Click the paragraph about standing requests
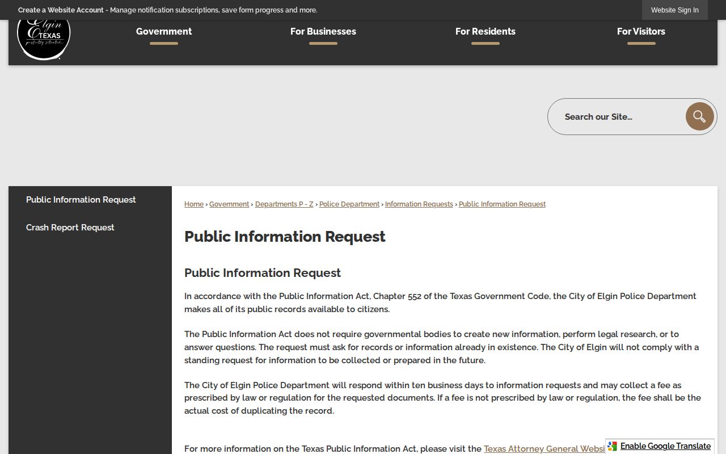This screenshot has width=726, height=454. click(441, 347)
